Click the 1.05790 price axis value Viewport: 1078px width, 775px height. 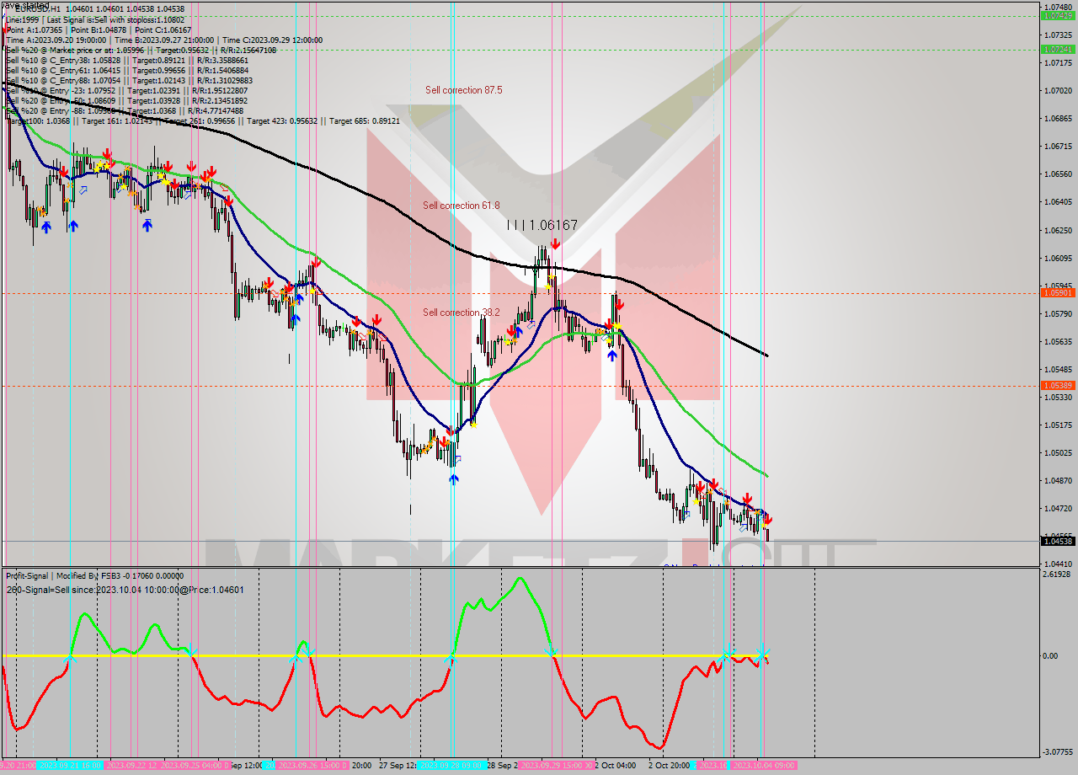click(1058, 314)
